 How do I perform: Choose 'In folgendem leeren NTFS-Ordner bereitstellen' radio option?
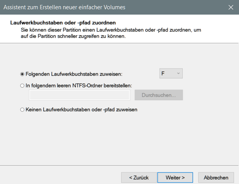coord(22,86)
